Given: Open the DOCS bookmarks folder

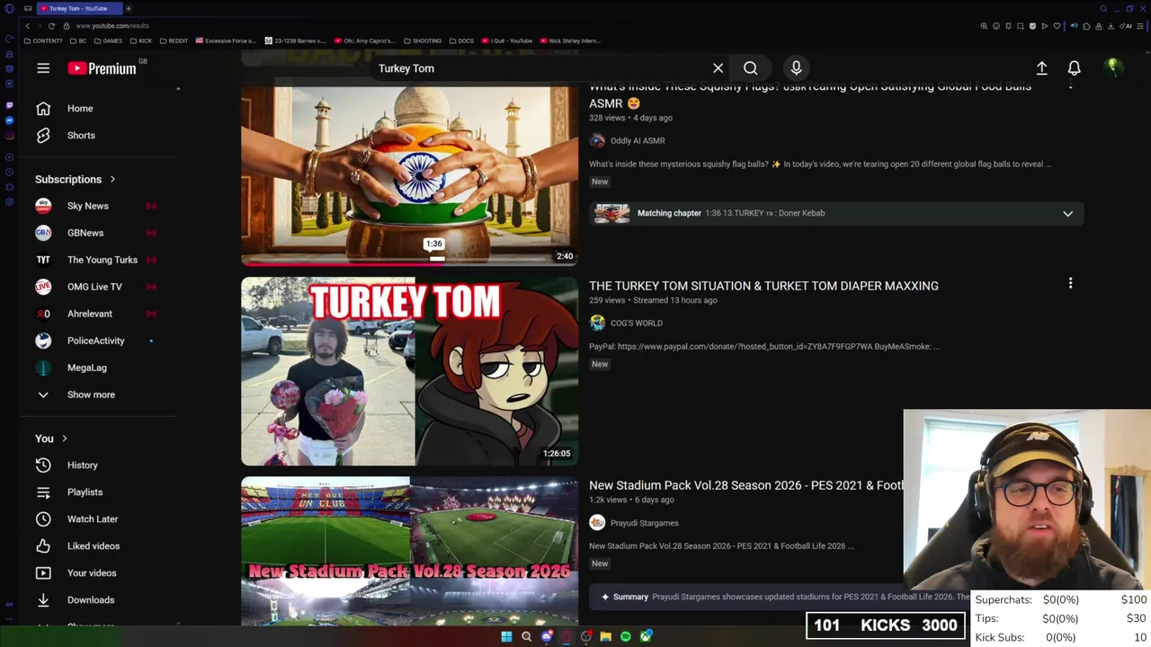Looking at the screenshot, I should 461,40.
